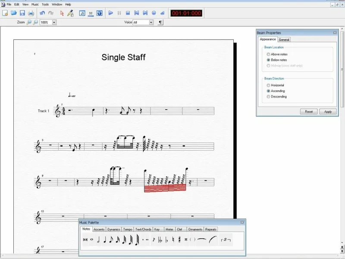Switch to Dynamics tab in palette
Screen dimensions: 345x259
(x=114, y=229)
